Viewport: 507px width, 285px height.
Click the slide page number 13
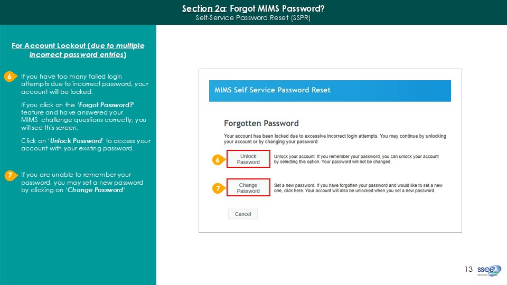coord(468,269)
